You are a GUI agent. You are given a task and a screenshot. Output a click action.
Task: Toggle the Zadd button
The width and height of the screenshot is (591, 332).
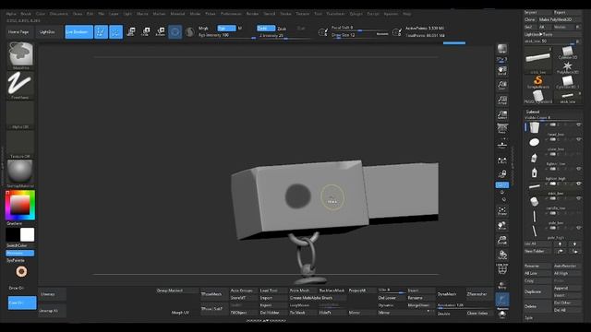(x=266, y=29)
